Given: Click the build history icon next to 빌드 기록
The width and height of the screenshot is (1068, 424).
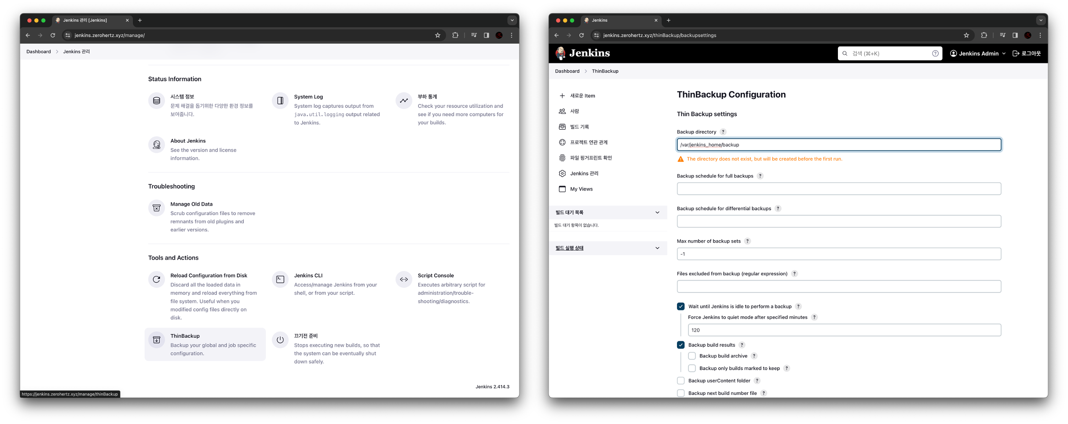Looking at the screenshot, I should [x=562, y=127].
